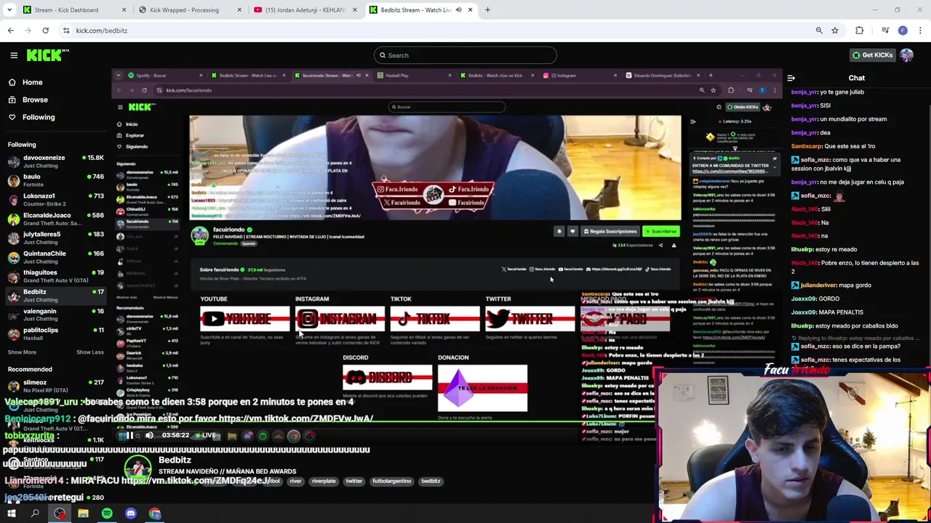
Task: View site information for kick.com
Action: tap(66, 31)
